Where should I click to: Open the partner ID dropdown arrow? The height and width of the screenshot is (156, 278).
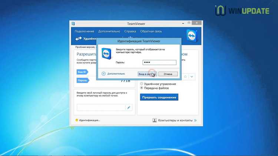(192, 77)
